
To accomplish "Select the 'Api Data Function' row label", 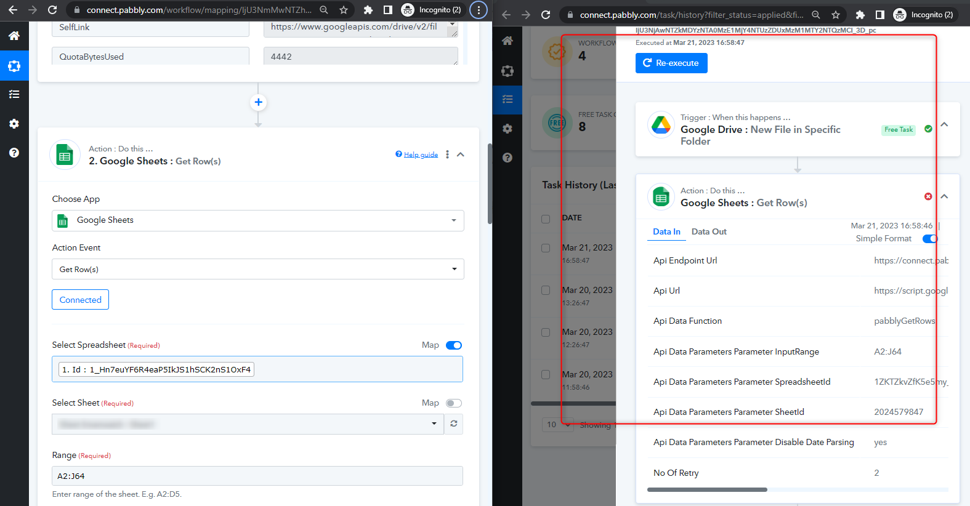I will click(687, 321).
